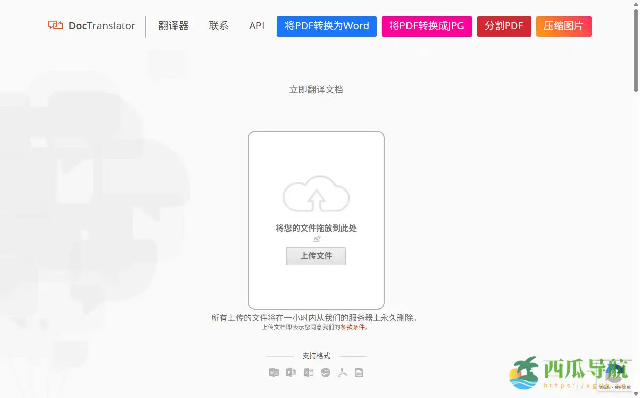Click the Adobe PDF format icon
Screen dimensions: 640x398
[x=342, y=372]
